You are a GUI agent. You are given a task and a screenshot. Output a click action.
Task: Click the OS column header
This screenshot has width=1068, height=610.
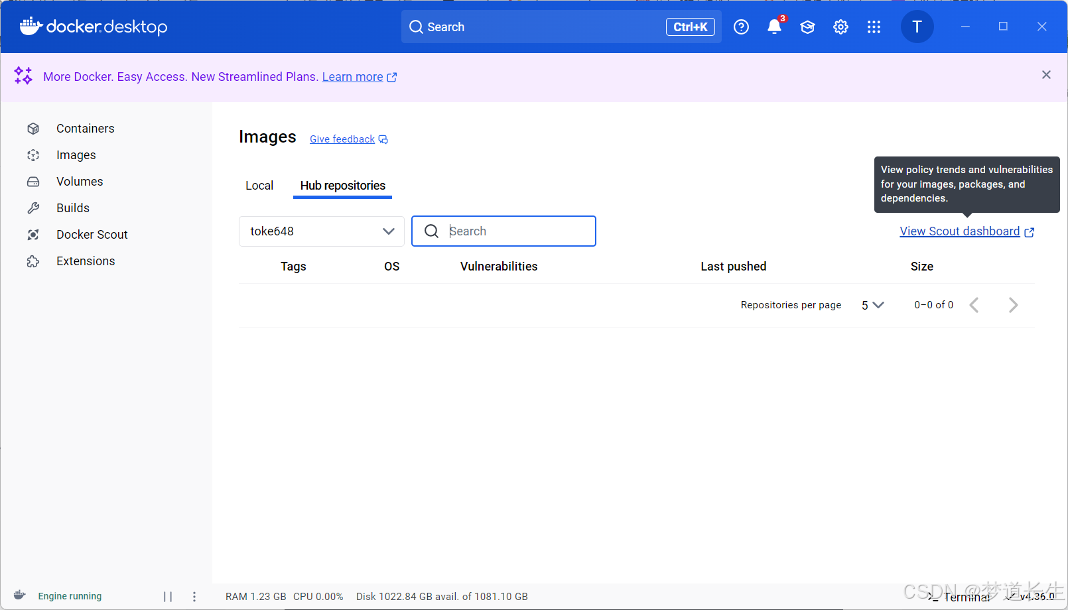pyautogui.click(x=392, y=267)
